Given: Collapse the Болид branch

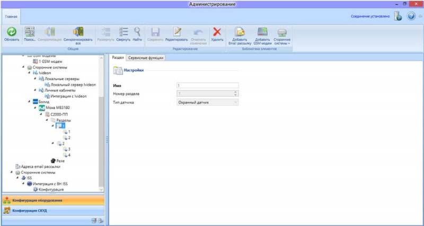Looking at the screenshot, I should pyautogui.click(x=30, y=102).
